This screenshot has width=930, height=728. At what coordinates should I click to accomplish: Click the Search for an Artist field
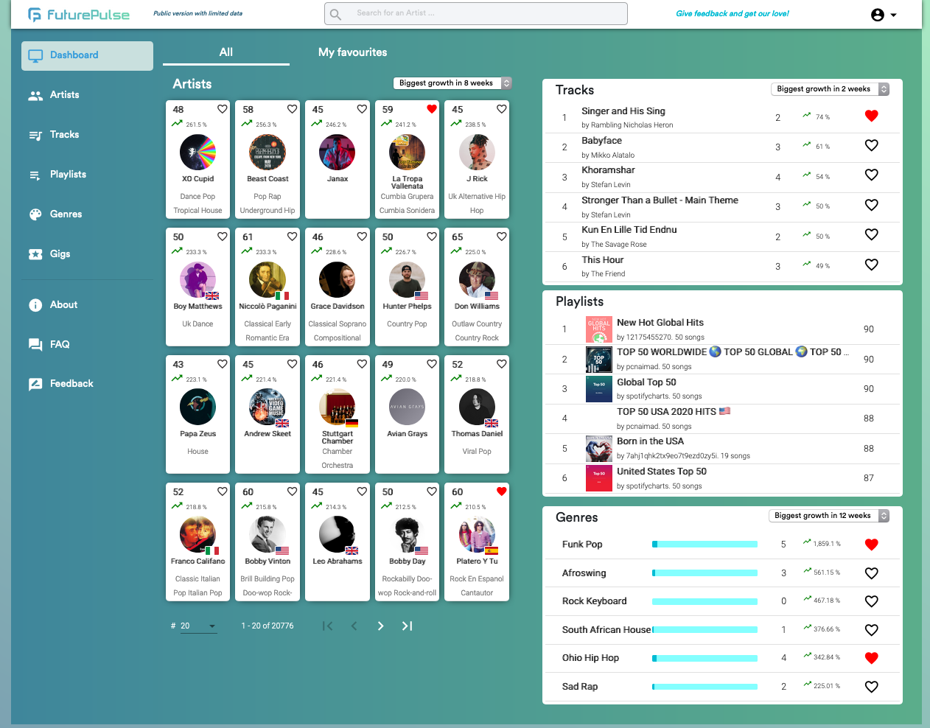(x=475, y=13)
